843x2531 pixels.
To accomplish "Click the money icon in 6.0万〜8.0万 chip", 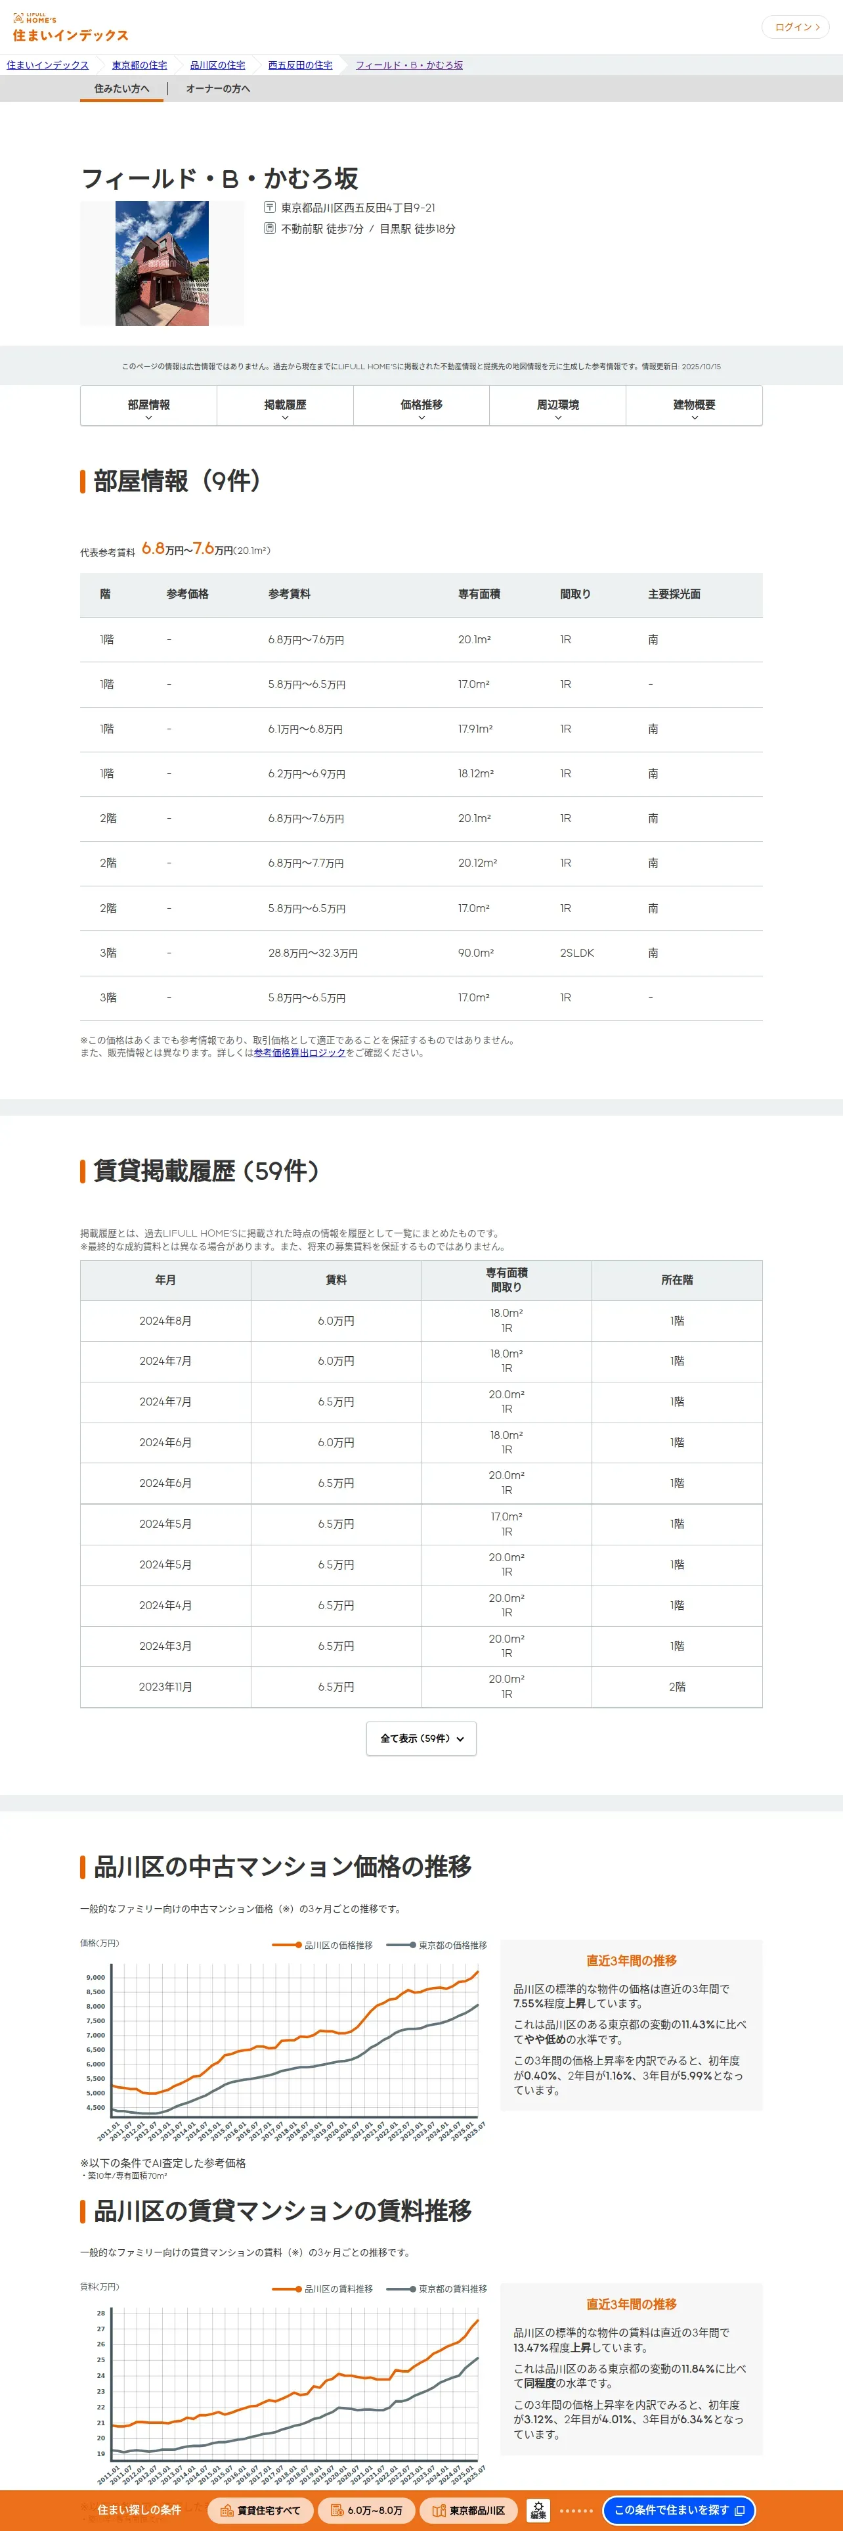I will [337, 2511].
